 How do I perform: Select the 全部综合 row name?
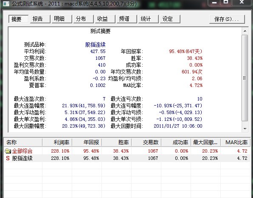(22, 151)
